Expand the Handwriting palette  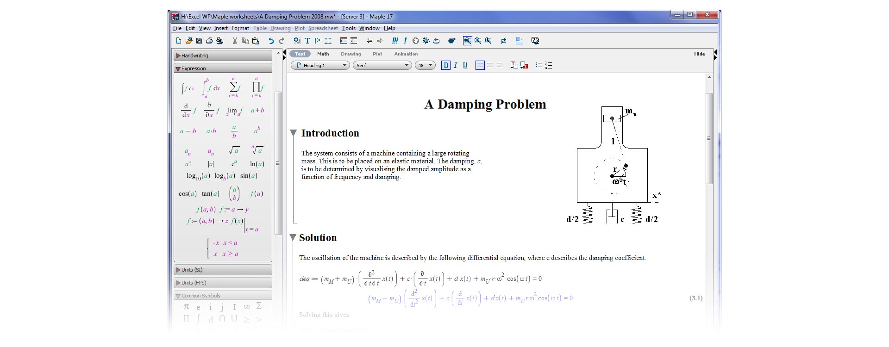coord(223,56)
